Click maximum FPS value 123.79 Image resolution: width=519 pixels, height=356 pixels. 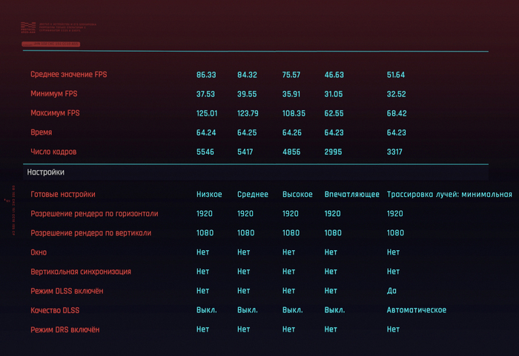coord(248,113)
